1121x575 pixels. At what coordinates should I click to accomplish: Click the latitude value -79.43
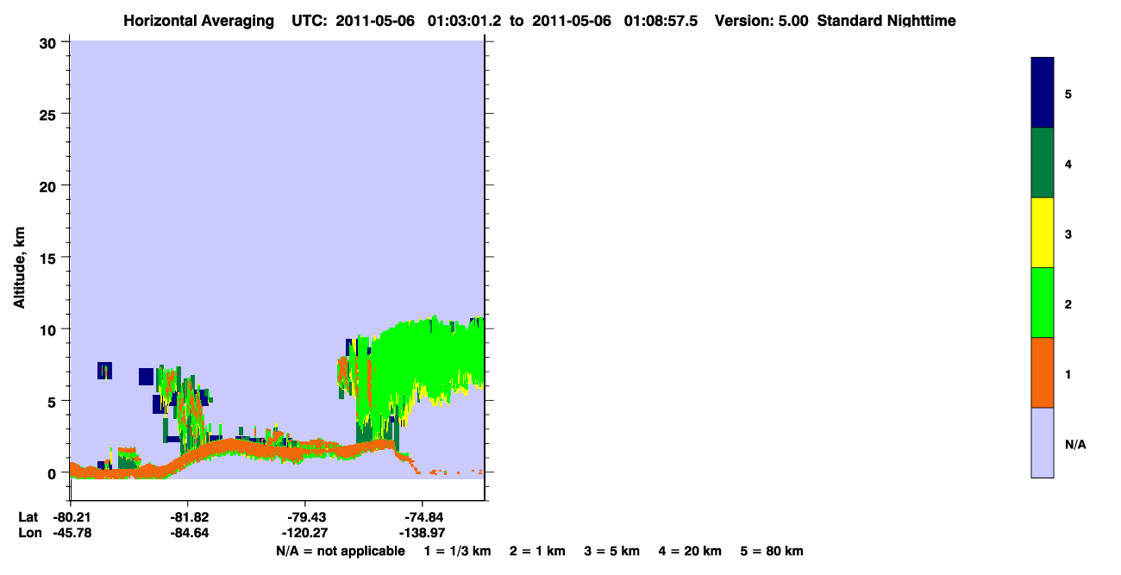click(305, 517)
